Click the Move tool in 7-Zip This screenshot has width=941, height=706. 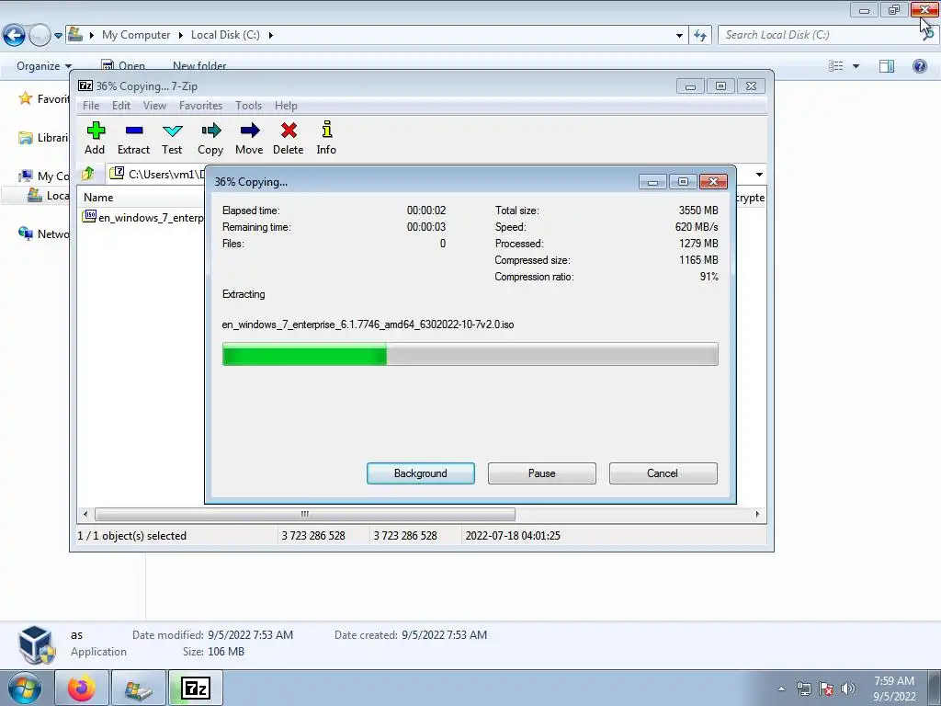(249, 138)
